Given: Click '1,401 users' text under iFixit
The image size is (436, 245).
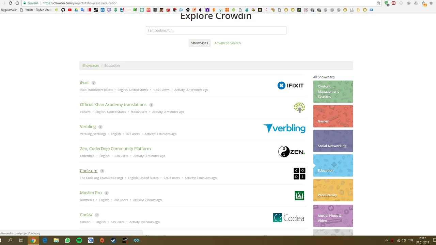Looking at the screenshot, I should [161, 90].
